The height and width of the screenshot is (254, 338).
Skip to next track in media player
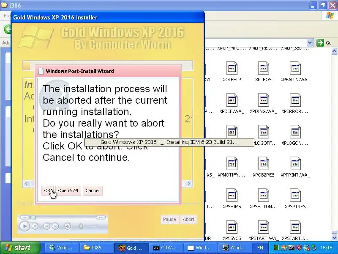click(55, 226)
